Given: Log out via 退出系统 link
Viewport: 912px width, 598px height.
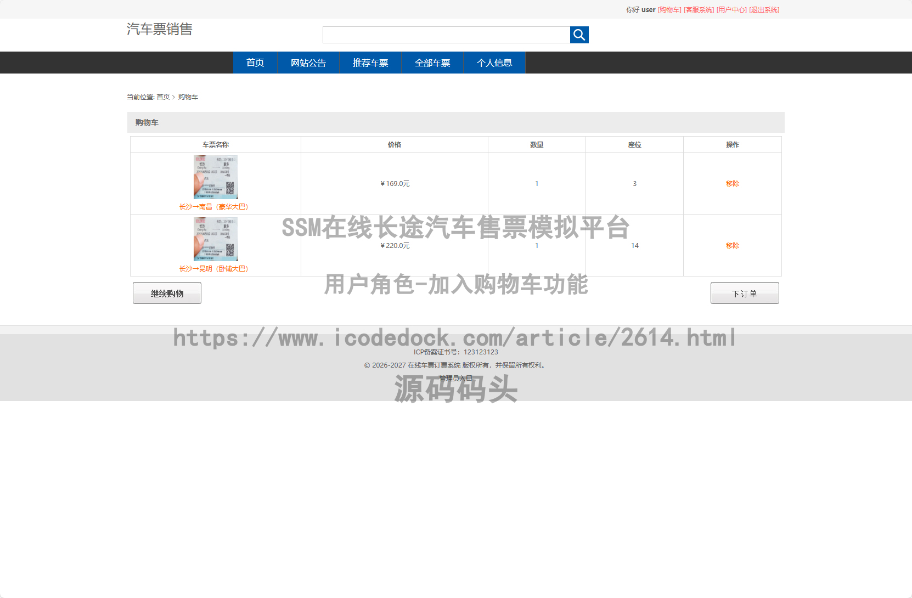Looking at the screenshot, I should tap(764, 10).
